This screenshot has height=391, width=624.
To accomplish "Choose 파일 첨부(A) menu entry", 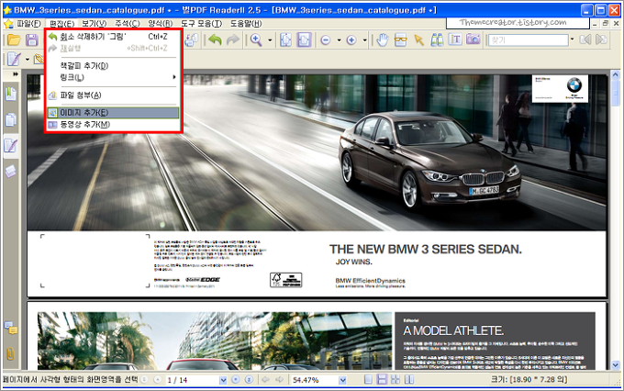I will pos(113,95).
